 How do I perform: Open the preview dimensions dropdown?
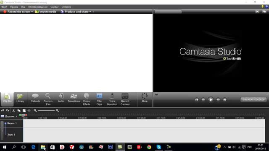click(168, 12)
